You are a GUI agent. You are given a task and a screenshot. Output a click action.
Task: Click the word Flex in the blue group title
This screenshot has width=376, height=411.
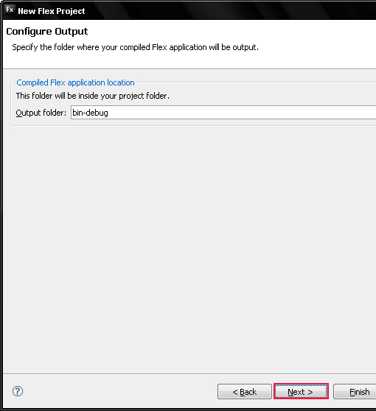[x=58, y=82]
